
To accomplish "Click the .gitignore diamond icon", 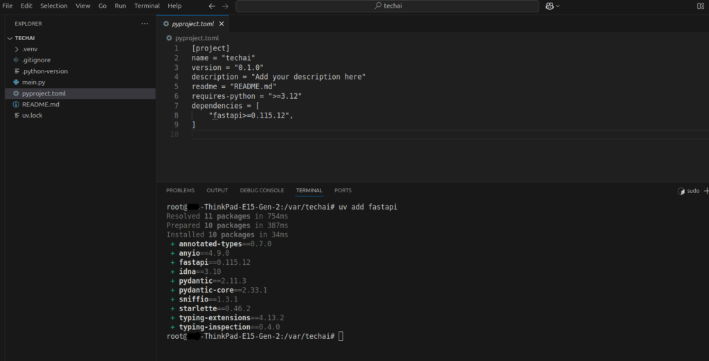I will [17, 60].
